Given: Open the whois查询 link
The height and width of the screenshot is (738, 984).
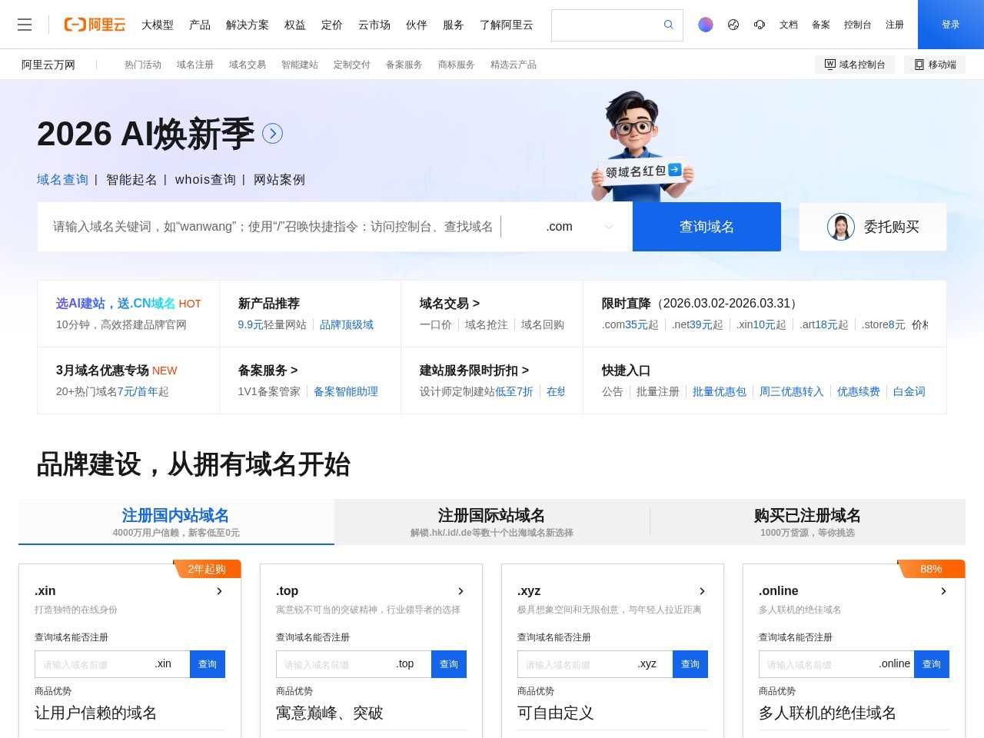Looking at the screenshot, I should click(204, 179).
